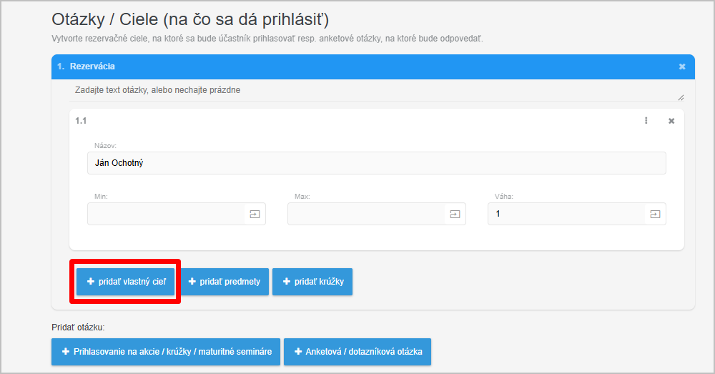Click the arrow icon in Max field
The image size is (715, 374).
tap(455, 214)
